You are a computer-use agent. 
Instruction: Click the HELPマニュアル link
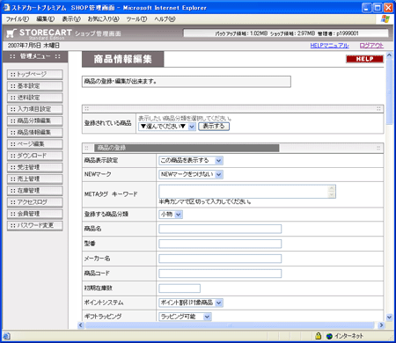coord(329,46)
